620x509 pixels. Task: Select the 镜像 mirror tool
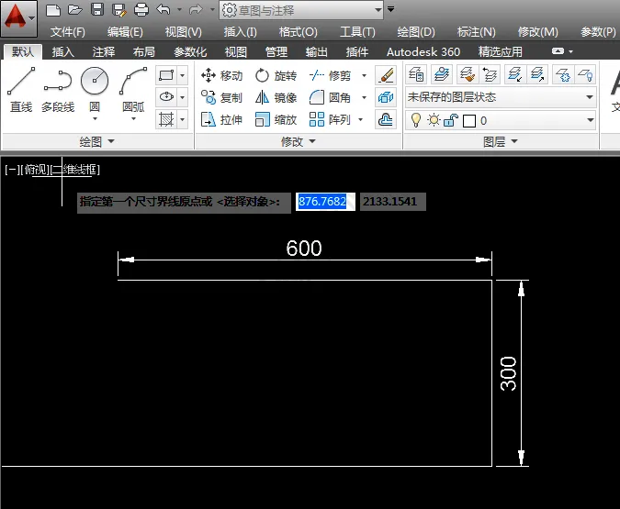point(276,97)
